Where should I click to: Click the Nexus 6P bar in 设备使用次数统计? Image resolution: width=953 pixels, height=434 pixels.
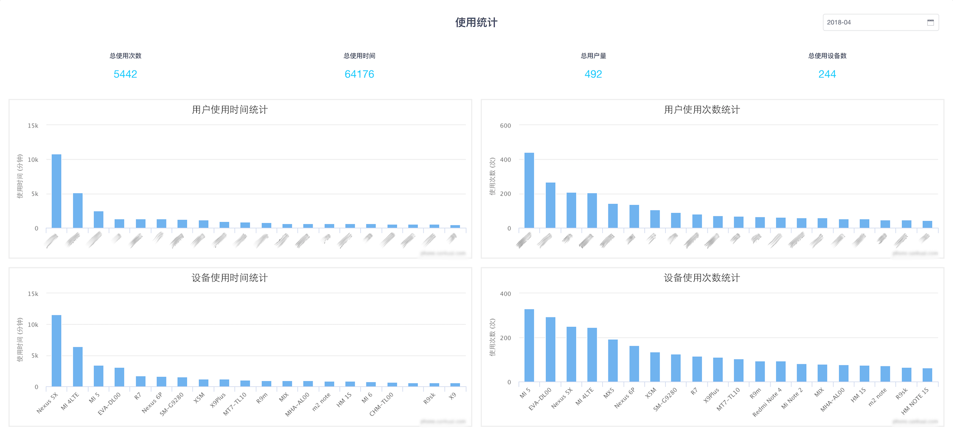[x=634, y=364]
